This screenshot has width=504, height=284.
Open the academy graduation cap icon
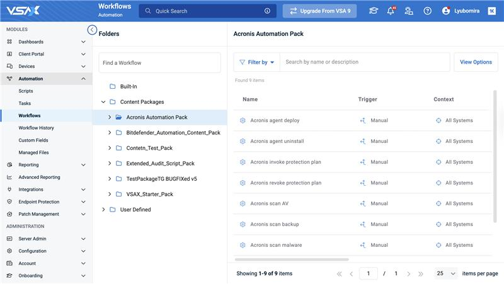373,11
